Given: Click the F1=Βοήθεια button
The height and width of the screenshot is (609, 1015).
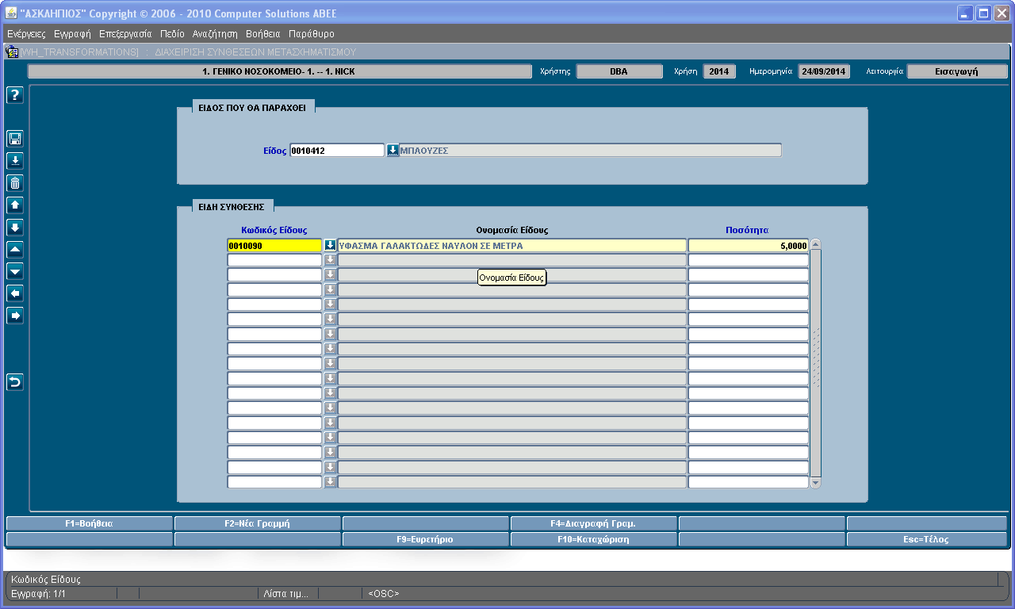Looking at the screenshot, I should click(x=89, y=523).
